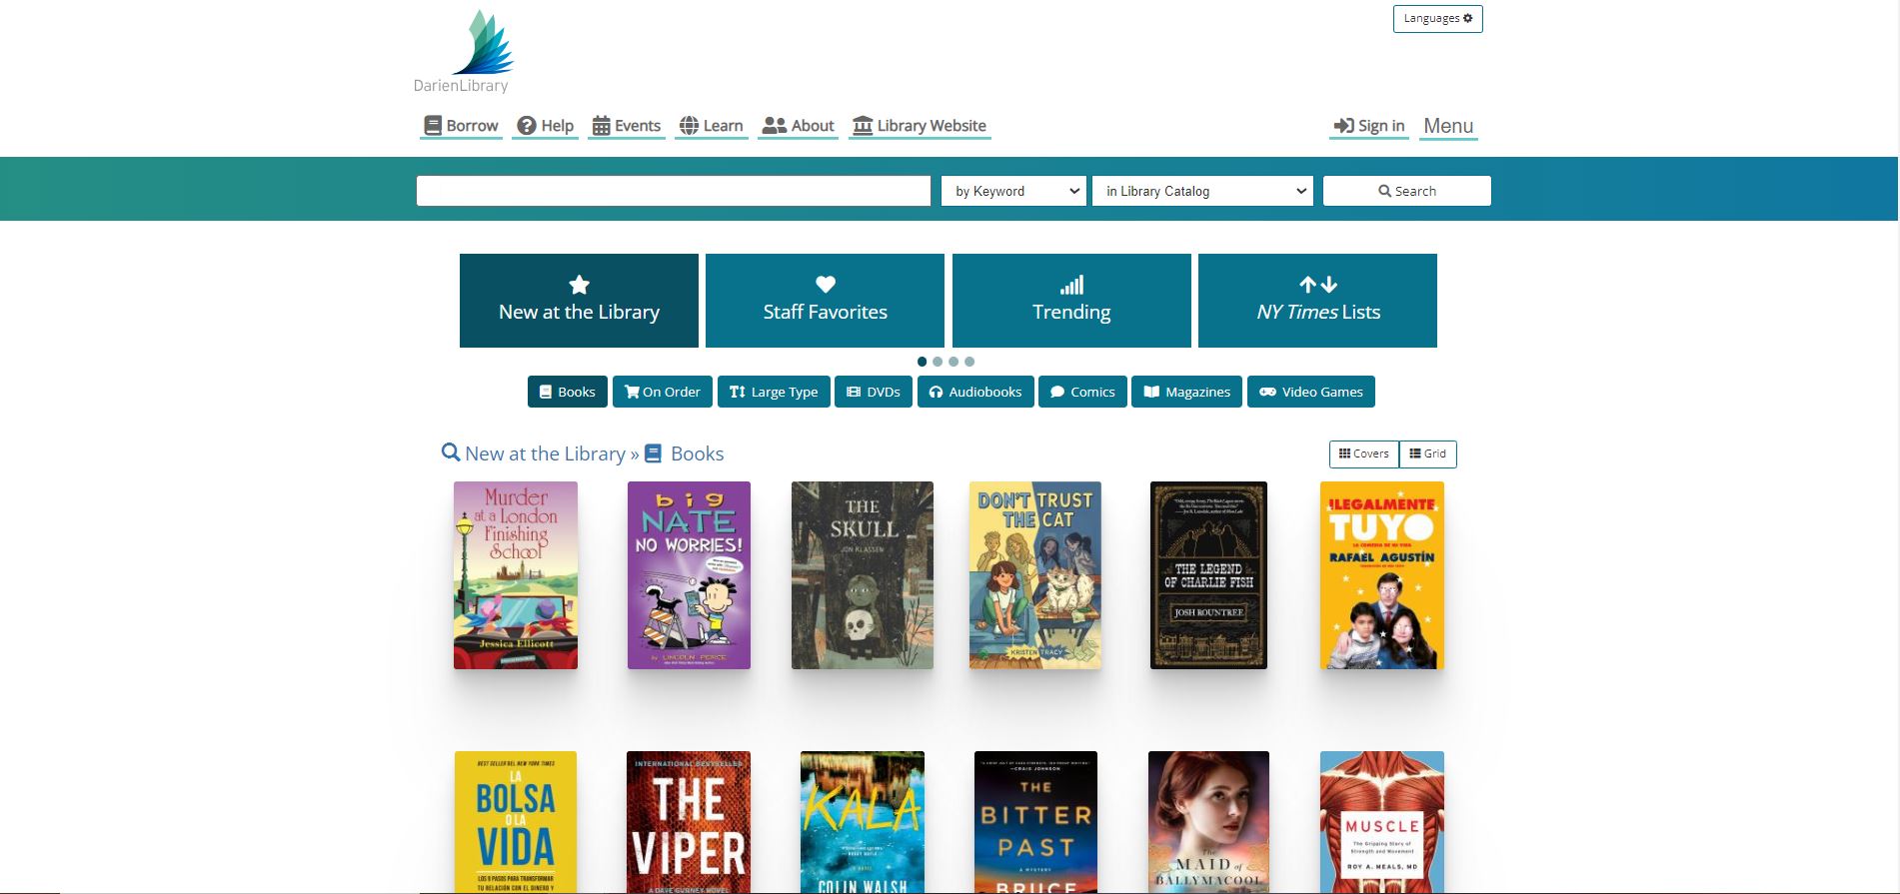Open the Help menu
This screenshot has width=1900, height=894.
click(x=546, y=126)
